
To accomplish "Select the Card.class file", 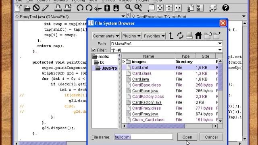I will [x=141, y=73].
